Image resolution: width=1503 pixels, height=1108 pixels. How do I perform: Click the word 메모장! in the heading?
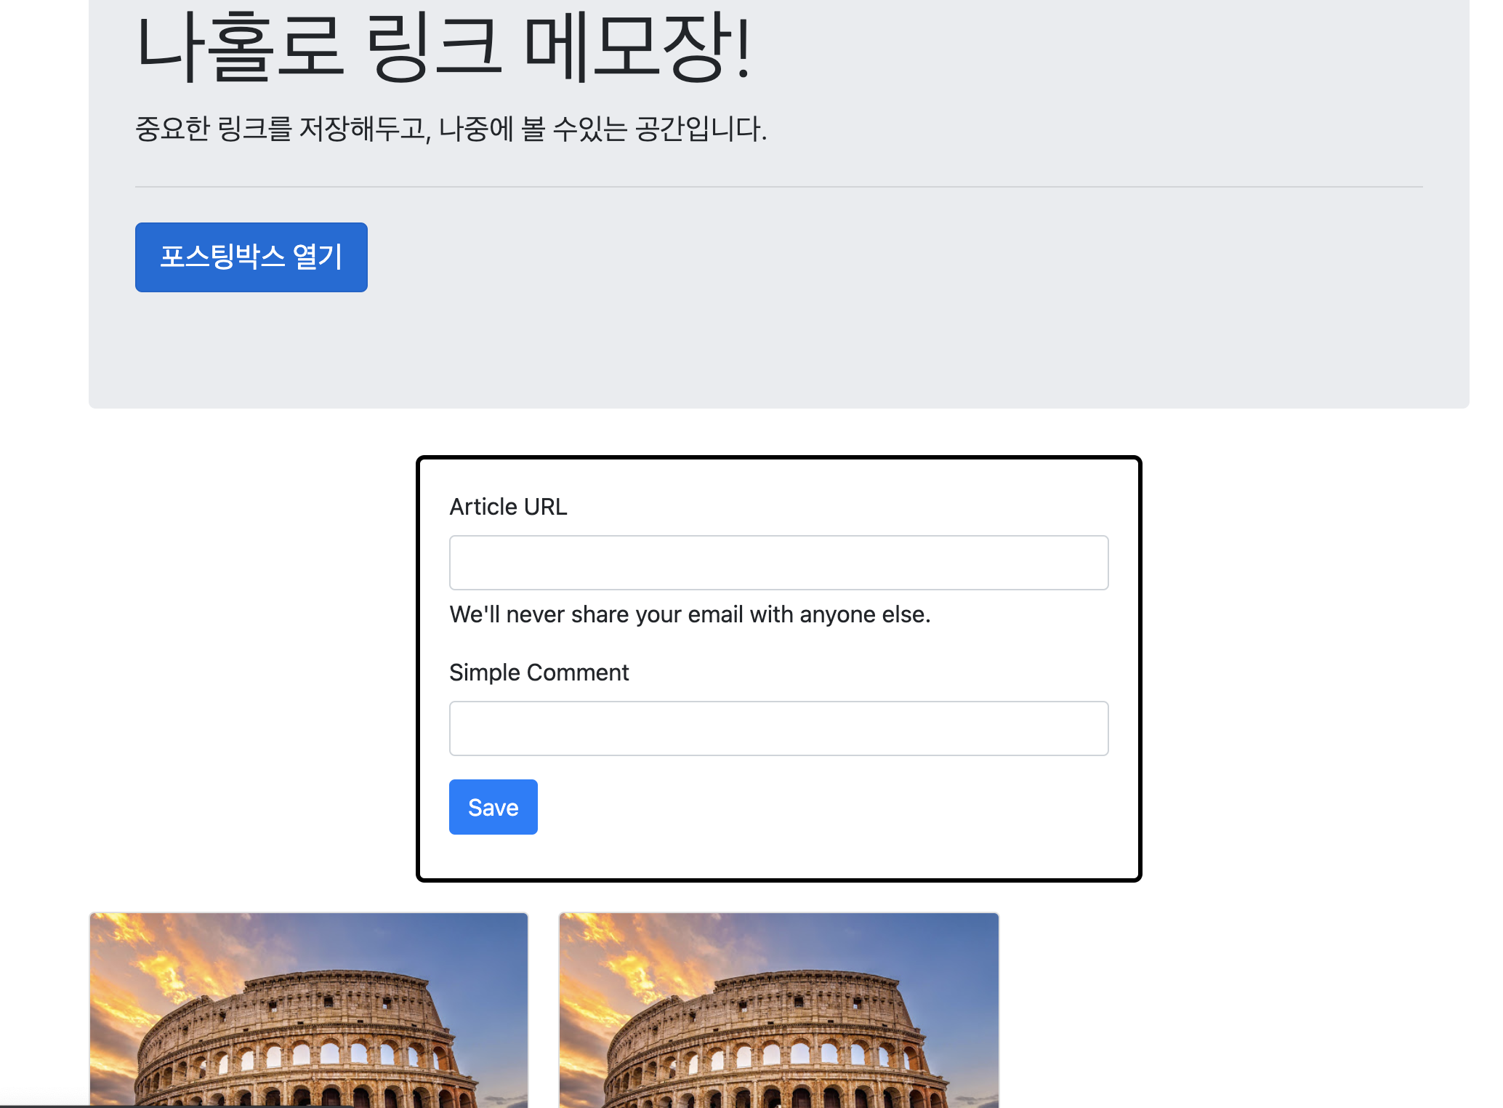636,47
